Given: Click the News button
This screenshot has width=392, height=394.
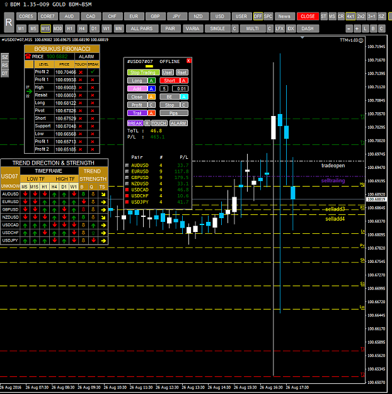Looking at the screenshot, I should coord(284,16).
